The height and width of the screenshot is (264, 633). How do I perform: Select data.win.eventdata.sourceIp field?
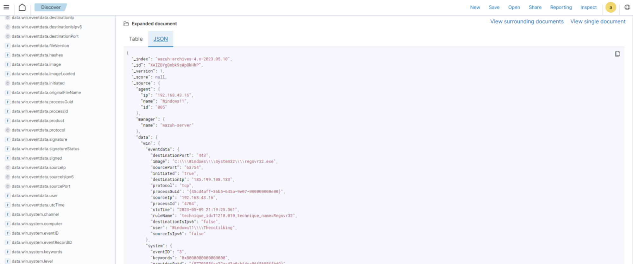click(39, 168)
